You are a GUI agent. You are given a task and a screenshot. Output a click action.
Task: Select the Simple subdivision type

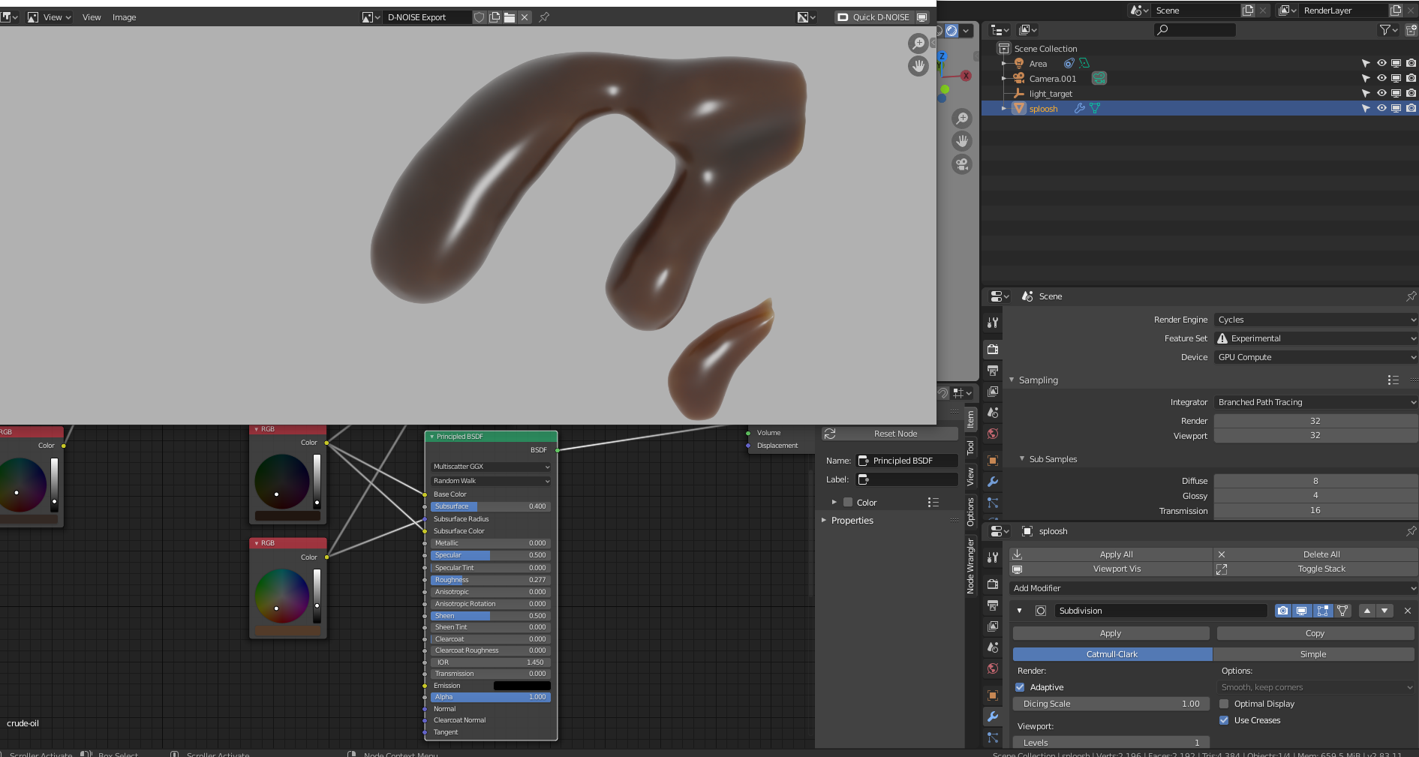pyautogui.click(x=1313, y=654)
